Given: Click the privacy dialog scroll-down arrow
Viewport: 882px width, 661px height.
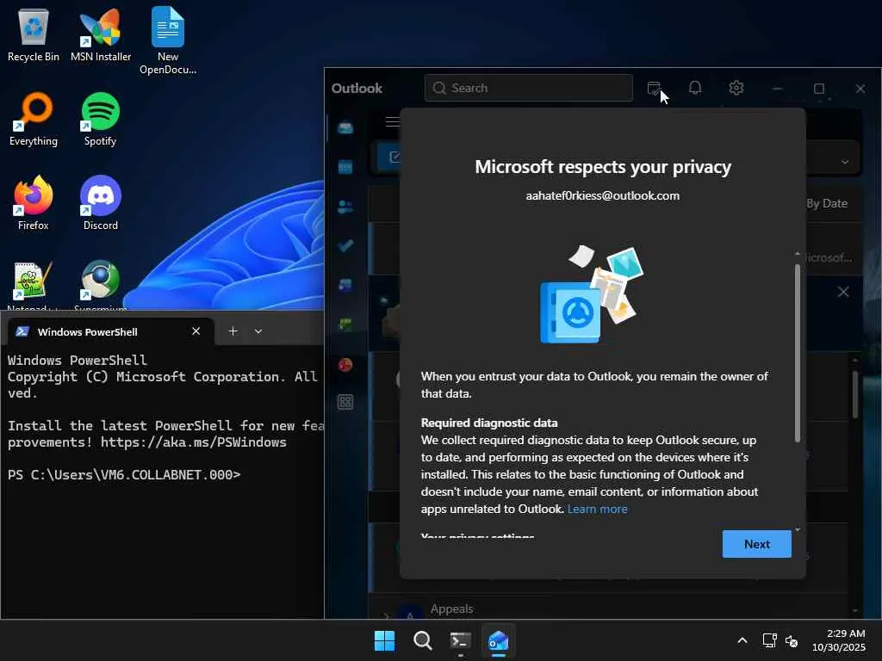Looking at the screenshot, I should [797, 530].
